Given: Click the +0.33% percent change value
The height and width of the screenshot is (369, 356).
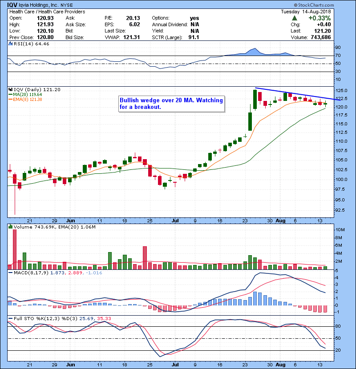Looking at the screenshot, I should [x=320, y=18].
